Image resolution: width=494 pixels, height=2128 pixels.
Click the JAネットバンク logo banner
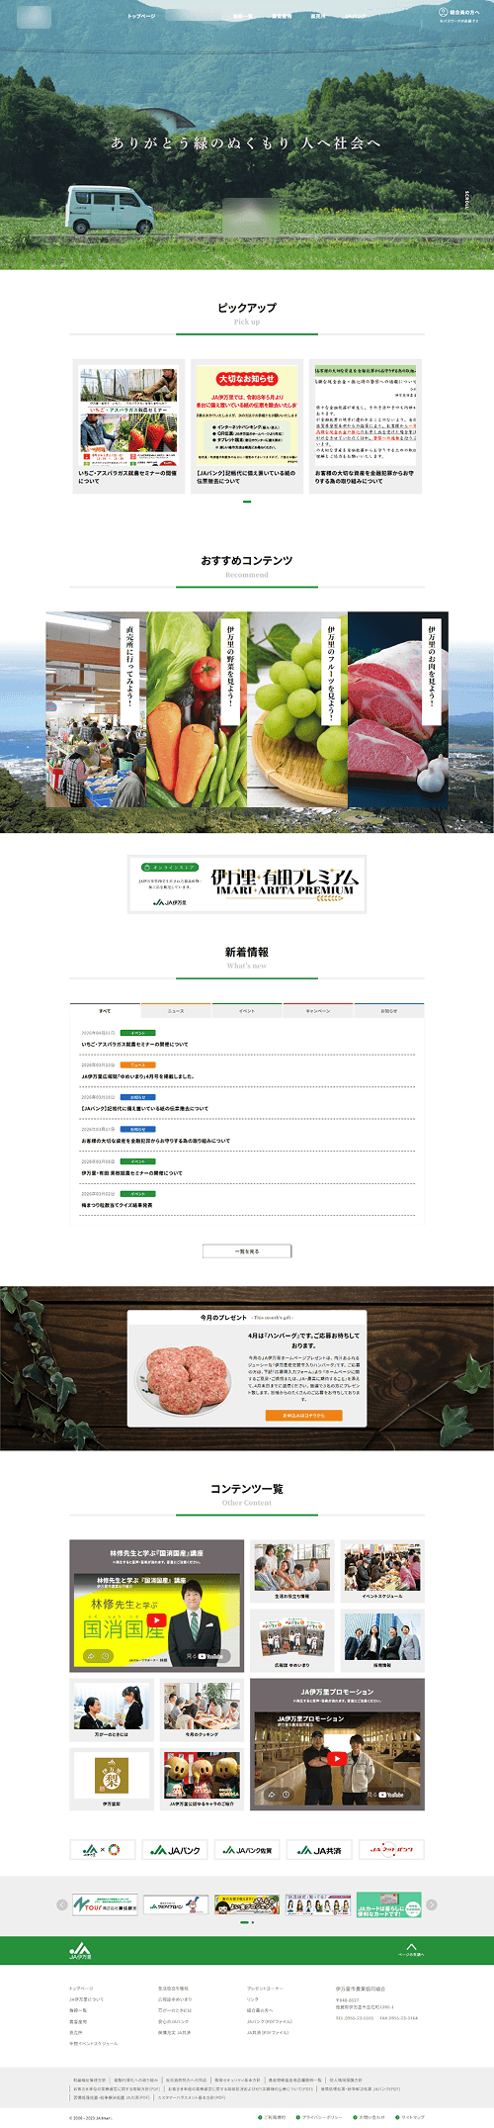pos(392,1849)
